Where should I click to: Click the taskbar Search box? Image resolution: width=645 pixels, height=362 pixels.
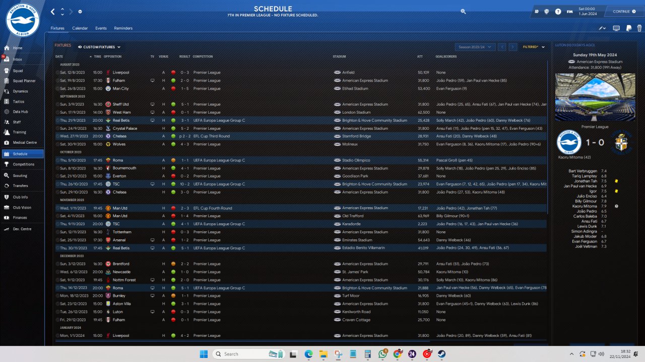point(248,354)
